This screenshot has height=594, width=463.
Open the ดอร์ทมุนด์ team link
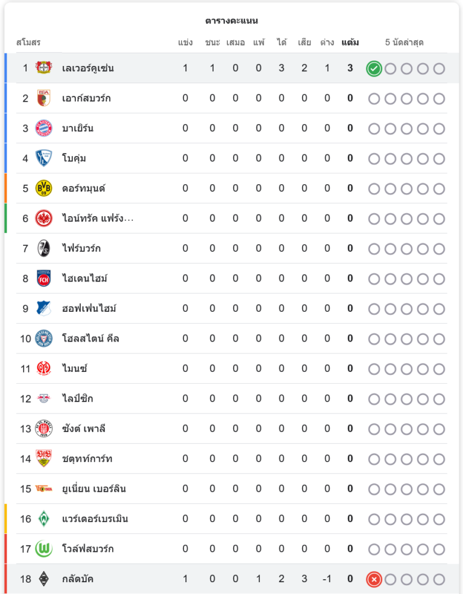[x=84, y=188]
